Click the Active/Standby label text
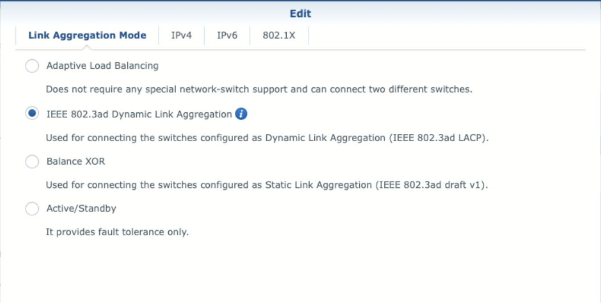 point(81,208)
